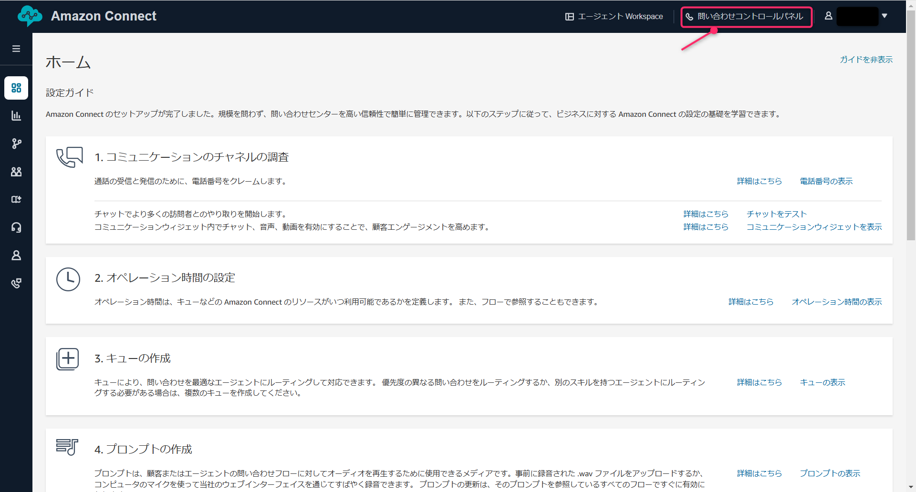
Task: Open the bar chart analytics sidebar icon
Action: 16,116
